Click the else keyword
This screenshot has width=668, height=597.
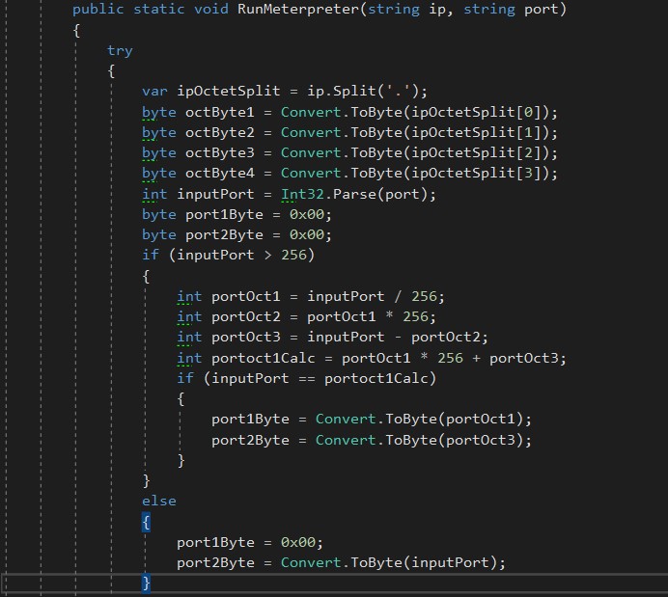click(159, 502)
